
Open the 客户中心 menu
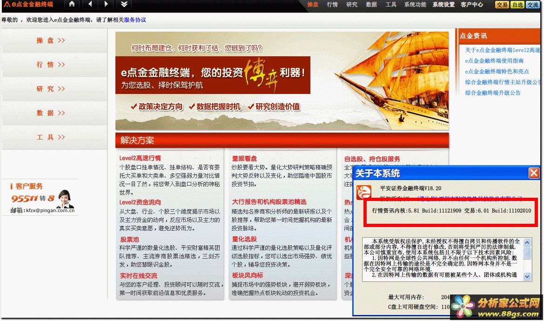(472, 5)
